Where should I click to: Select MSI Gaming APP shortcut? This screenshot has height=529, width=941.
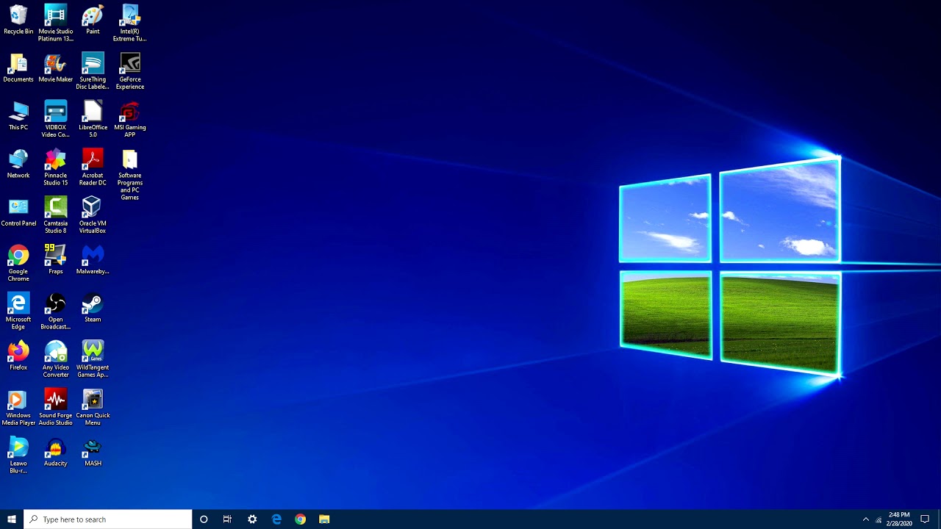pos(129,119)
